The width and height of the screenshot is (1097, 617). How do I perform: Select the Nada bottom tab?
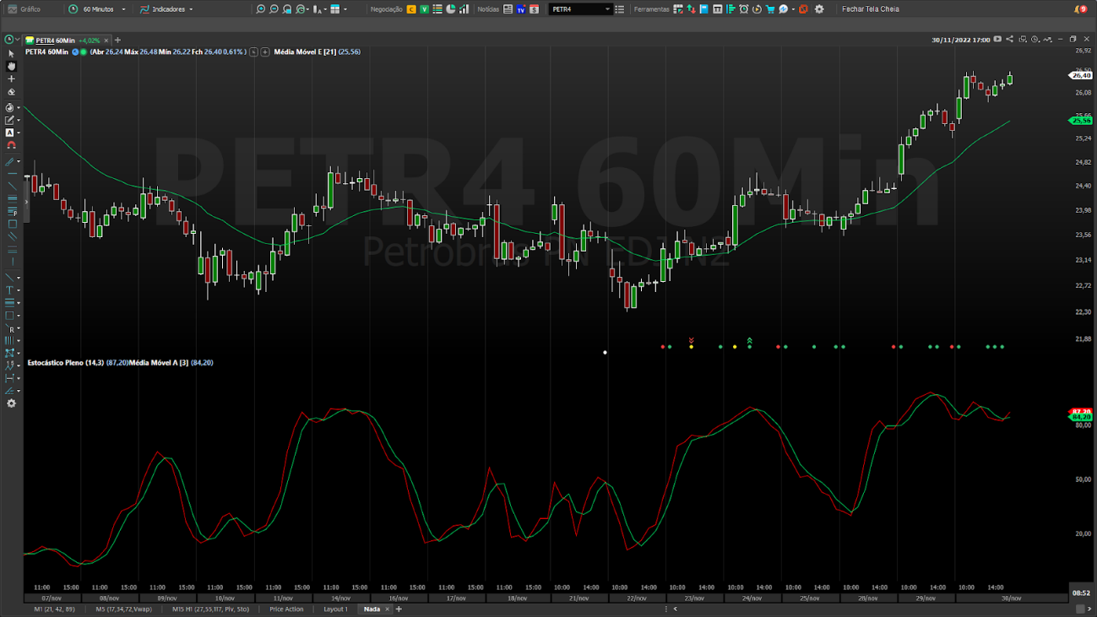372,609
